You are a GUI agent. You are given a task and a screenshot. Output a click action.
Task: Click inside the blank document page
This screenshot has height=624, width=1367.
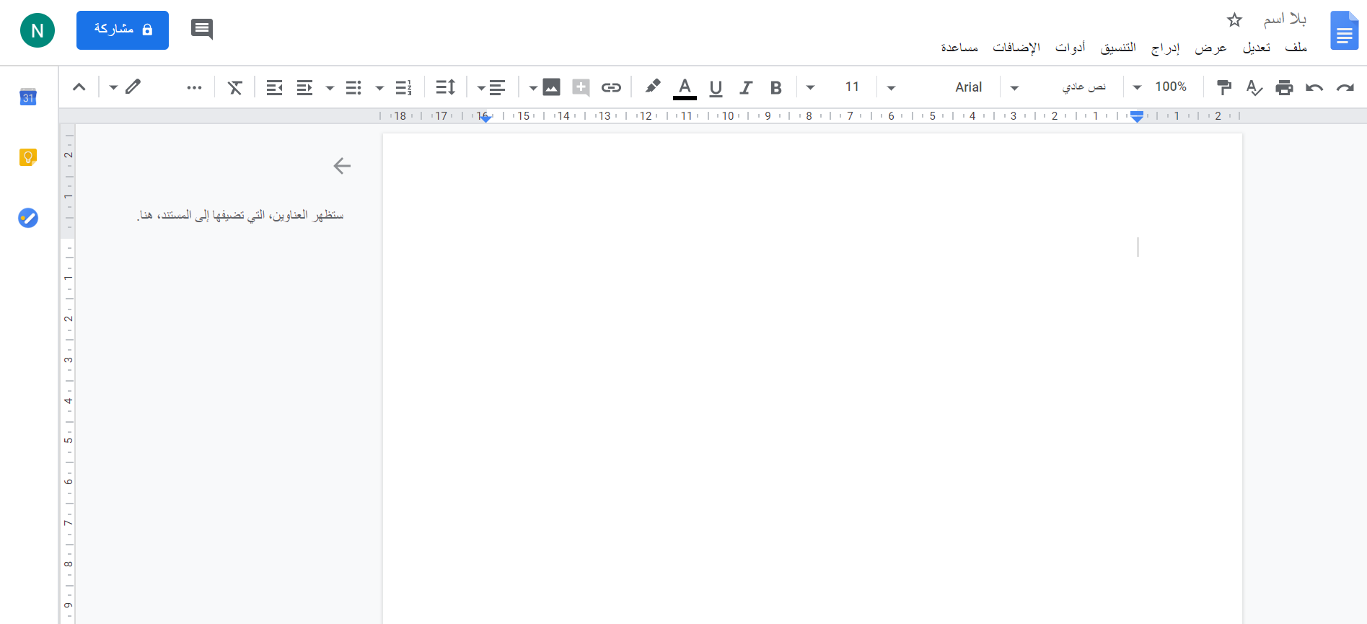(812, 378)
